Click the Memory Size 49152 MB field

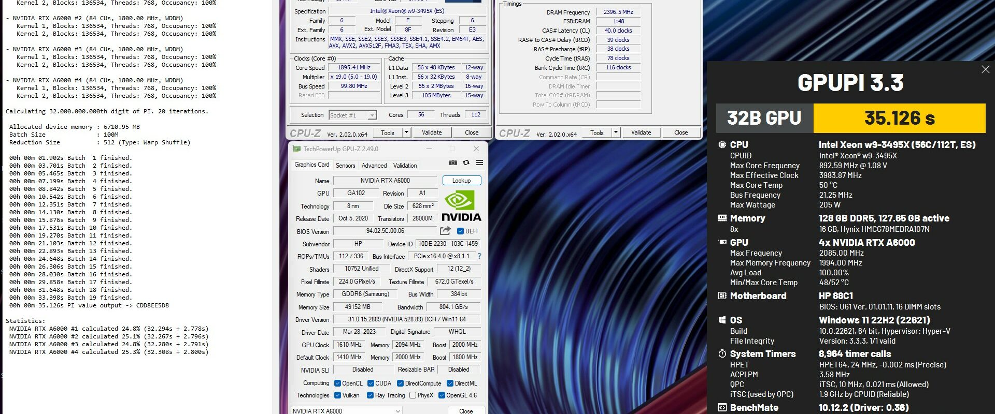pos(358,307)
